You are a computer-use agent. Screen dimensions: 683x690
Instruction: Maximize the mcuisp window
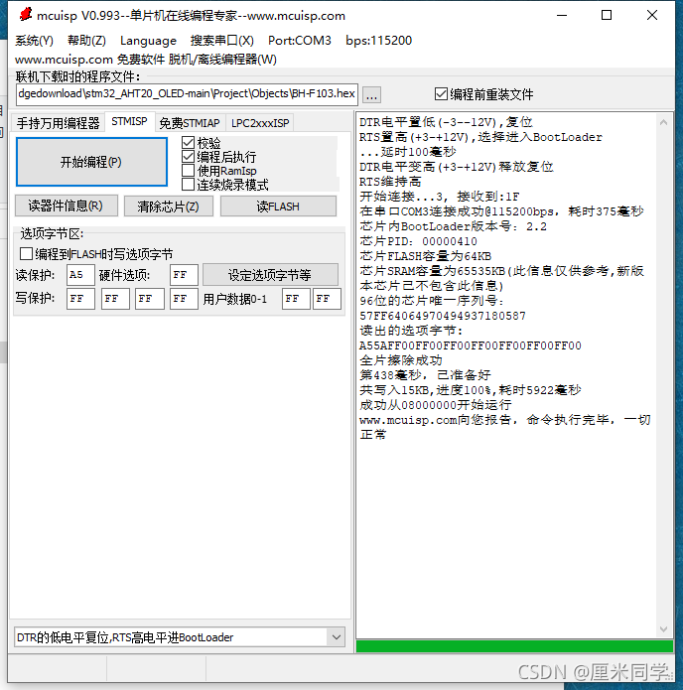click(x=607, y=16)
